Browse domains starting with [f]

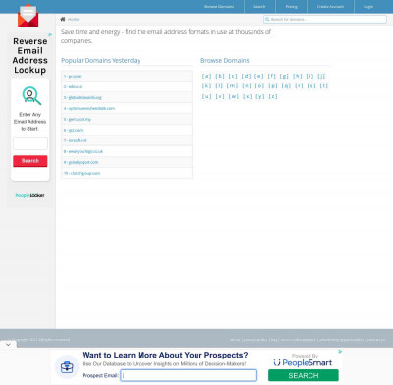pos(272,76)
